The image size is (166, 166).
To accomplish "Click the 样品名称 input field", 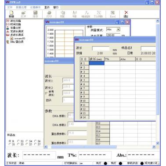I will pyautogui.click(x=148, y=48).
